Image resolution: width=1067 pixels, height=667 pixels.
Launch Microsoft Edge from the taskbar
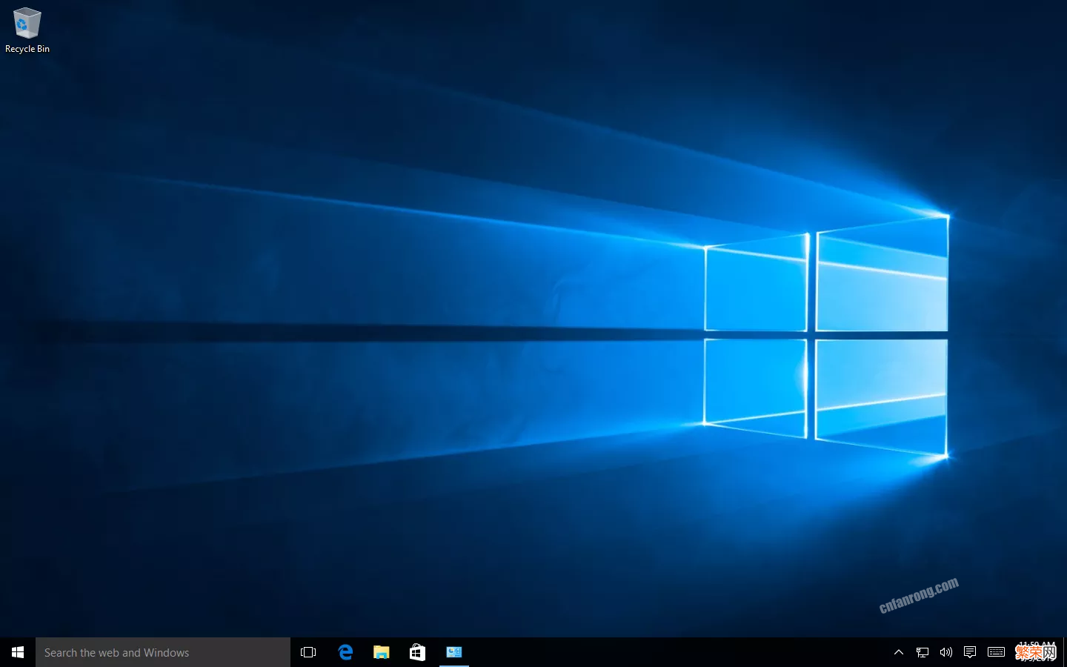(345, 652)
